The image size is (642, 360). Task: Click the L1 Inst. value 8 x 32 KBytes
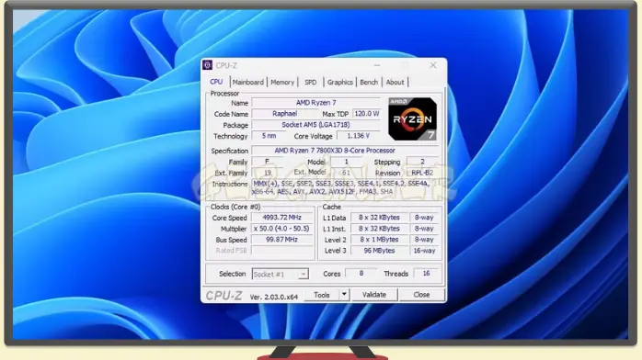379,229
